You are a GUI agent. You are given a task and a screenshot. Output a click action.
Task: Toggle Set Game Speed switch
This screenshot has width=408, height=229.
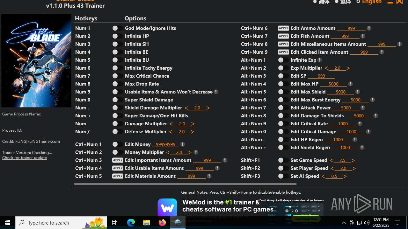click(283, 160)
